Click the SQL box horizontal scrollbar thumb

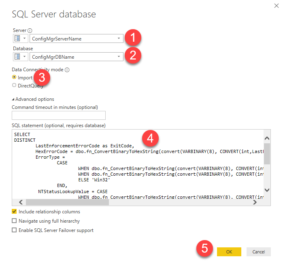click(x=67, y=202)
